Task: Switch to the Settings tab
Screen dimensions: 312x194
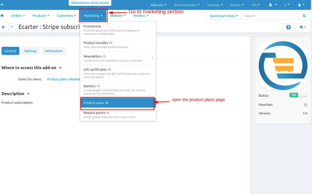Action: (x=30, y=51)
